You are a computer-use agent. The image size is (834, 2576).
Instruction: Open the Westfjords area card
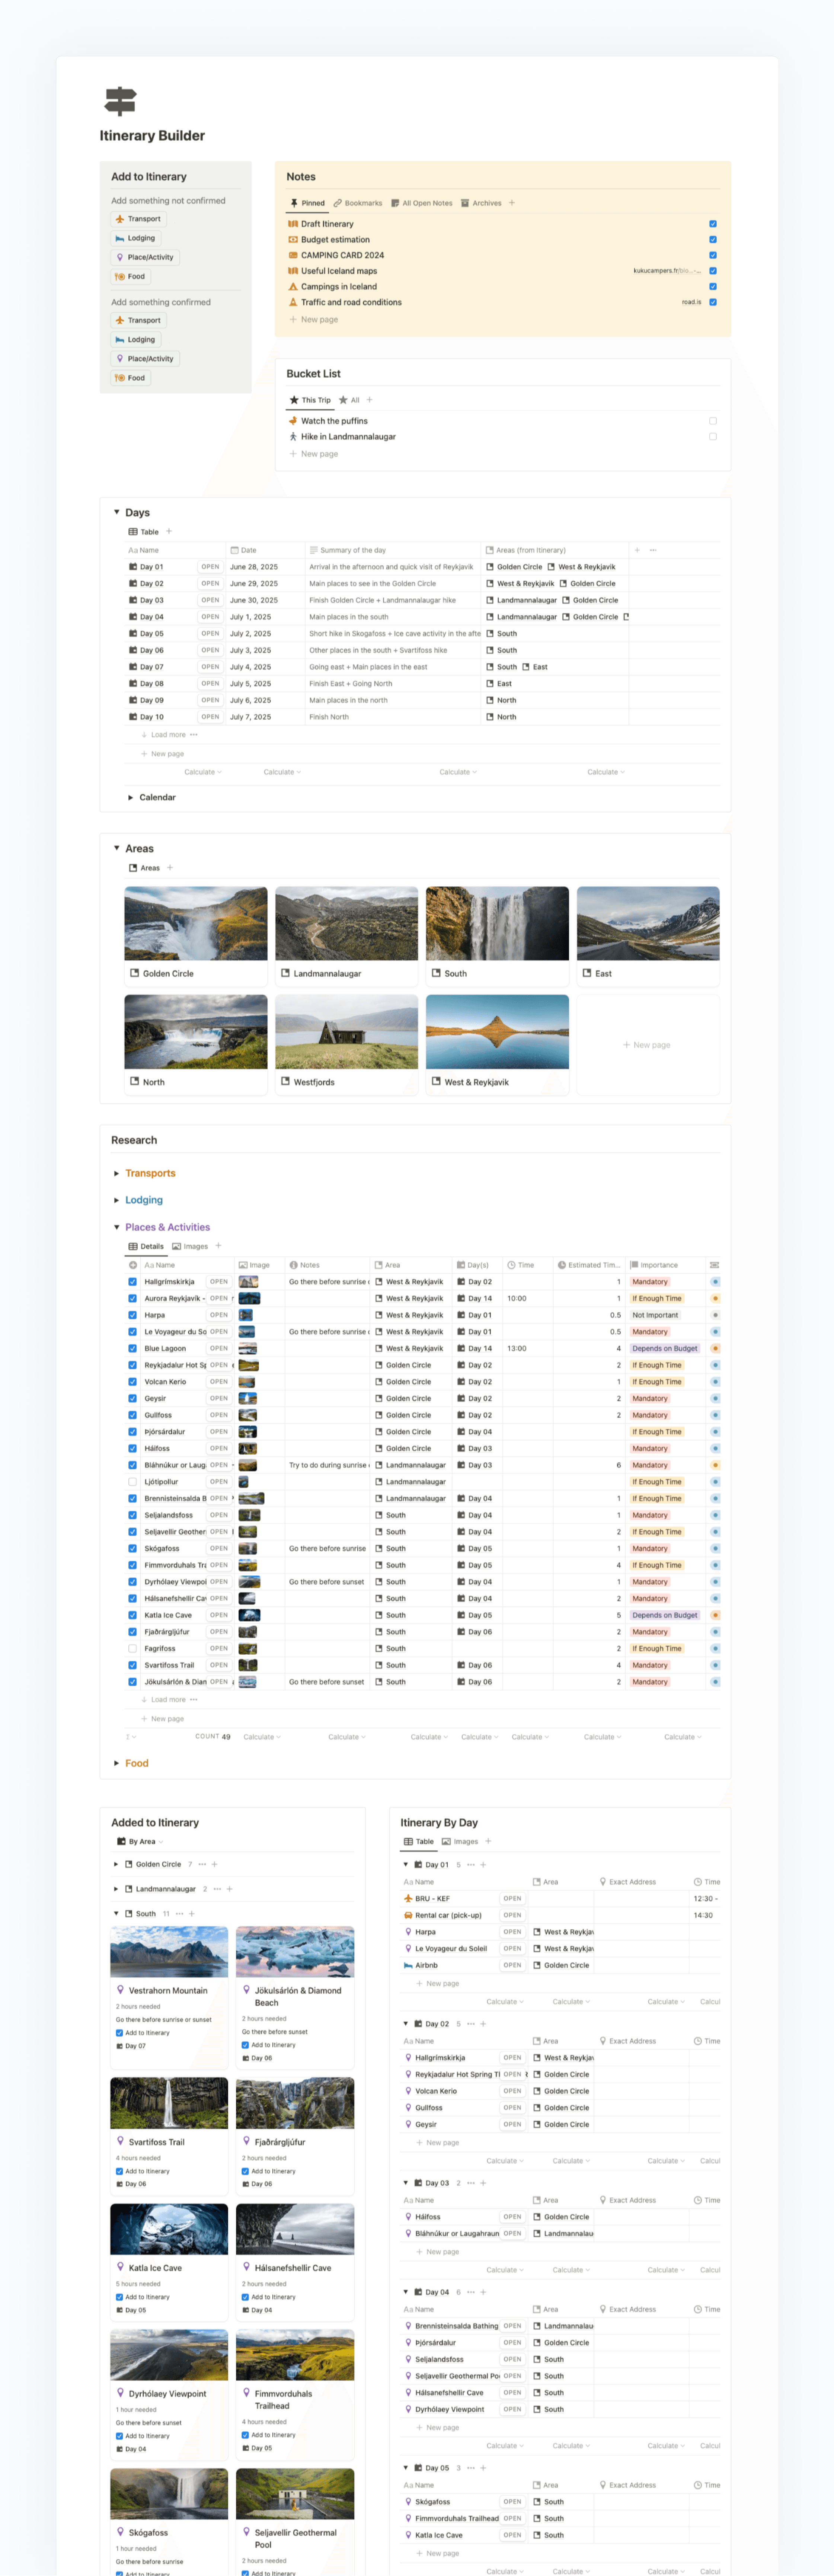347,1044
